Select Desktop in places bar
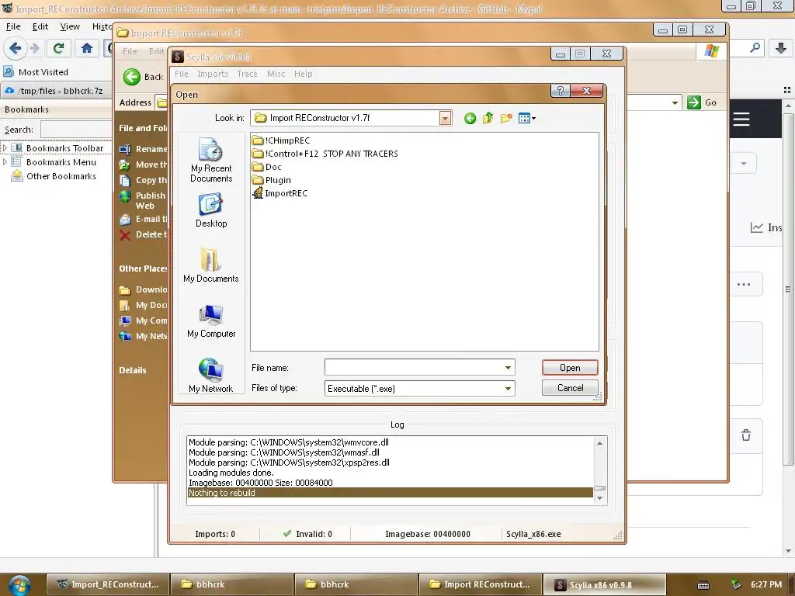The image size is (795, 596). (211, 210)
